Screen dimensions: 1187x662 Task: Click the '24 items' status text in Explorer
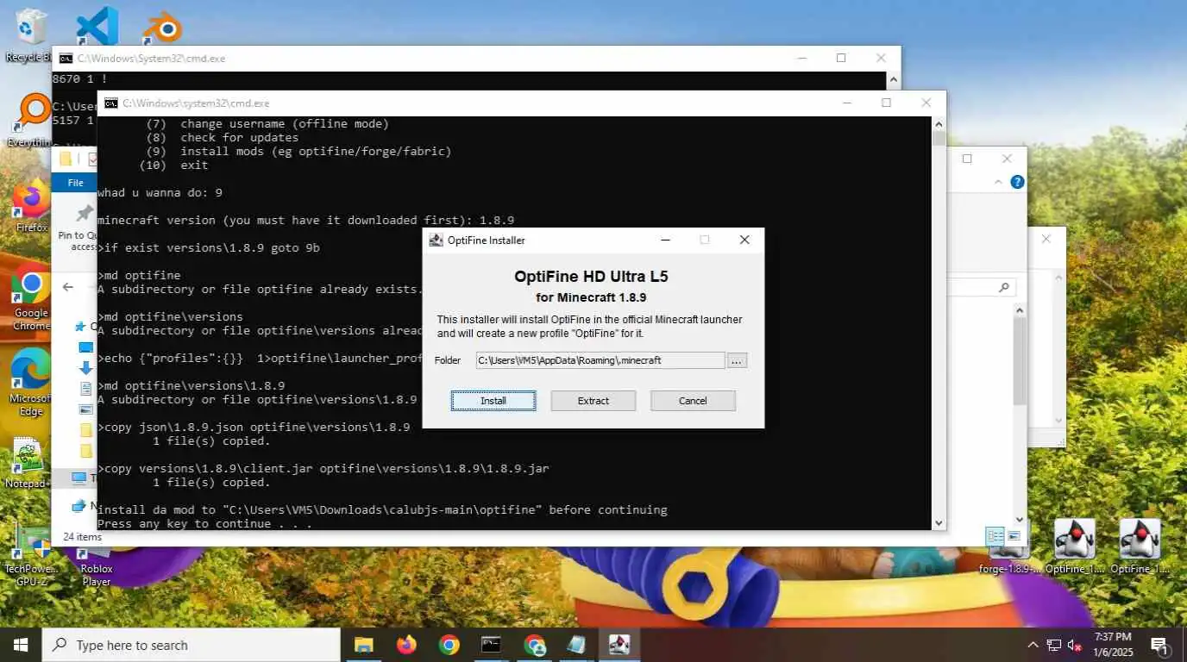pyautogui.click(x=82, y=537)
